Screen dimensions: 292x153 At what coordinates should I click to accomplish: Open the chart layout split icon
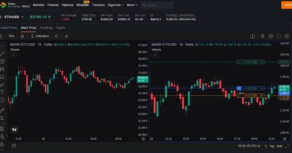click(x=253, y=36)
